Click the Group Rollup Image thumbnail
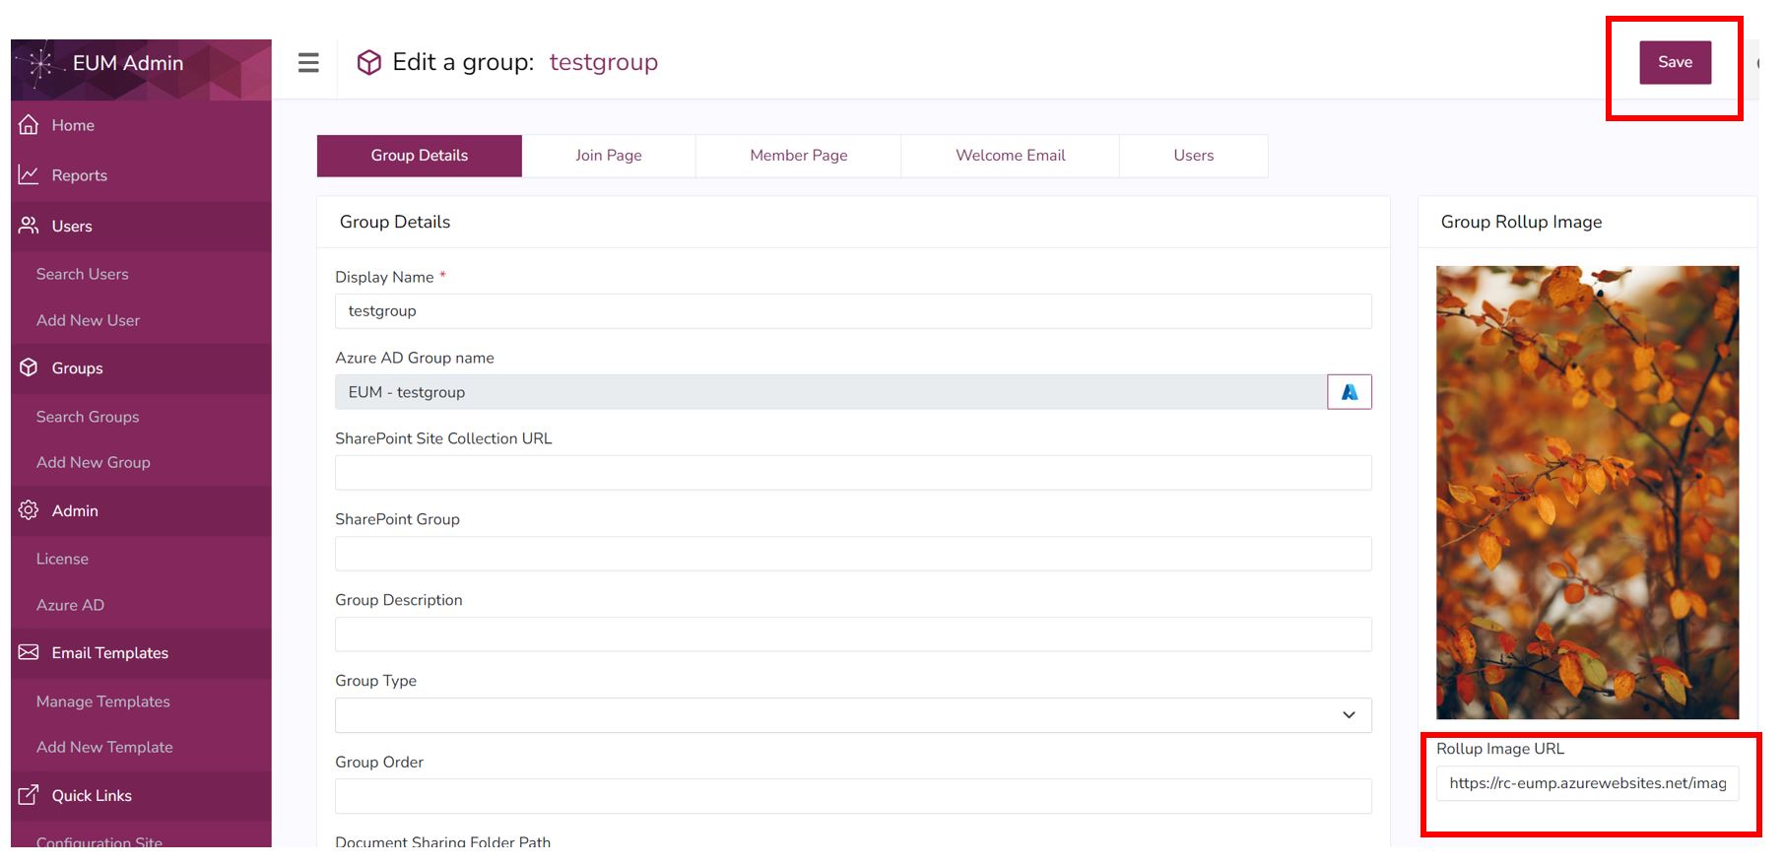Image resolution: width=1784 pixels, height=866 pixels. click(x=1586, y=493)
